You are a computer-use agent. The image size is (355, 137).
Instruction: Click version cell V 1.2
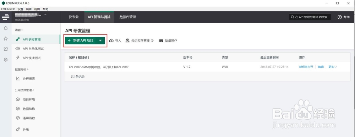tap(187, 67)
